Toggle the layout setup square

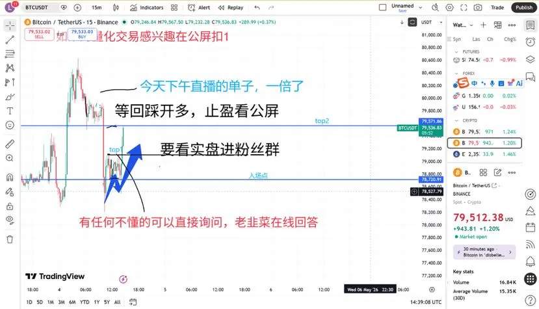(x=382, y=8)
